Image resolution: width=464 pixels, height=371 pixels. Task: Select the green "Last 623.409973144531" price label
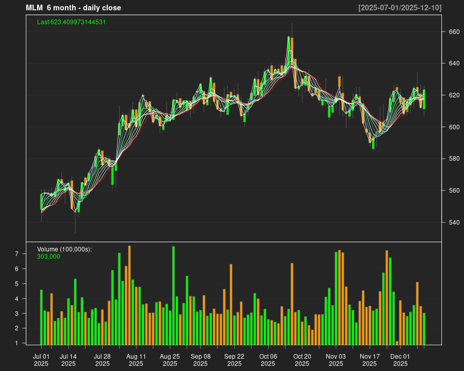(x=71, y=22)
